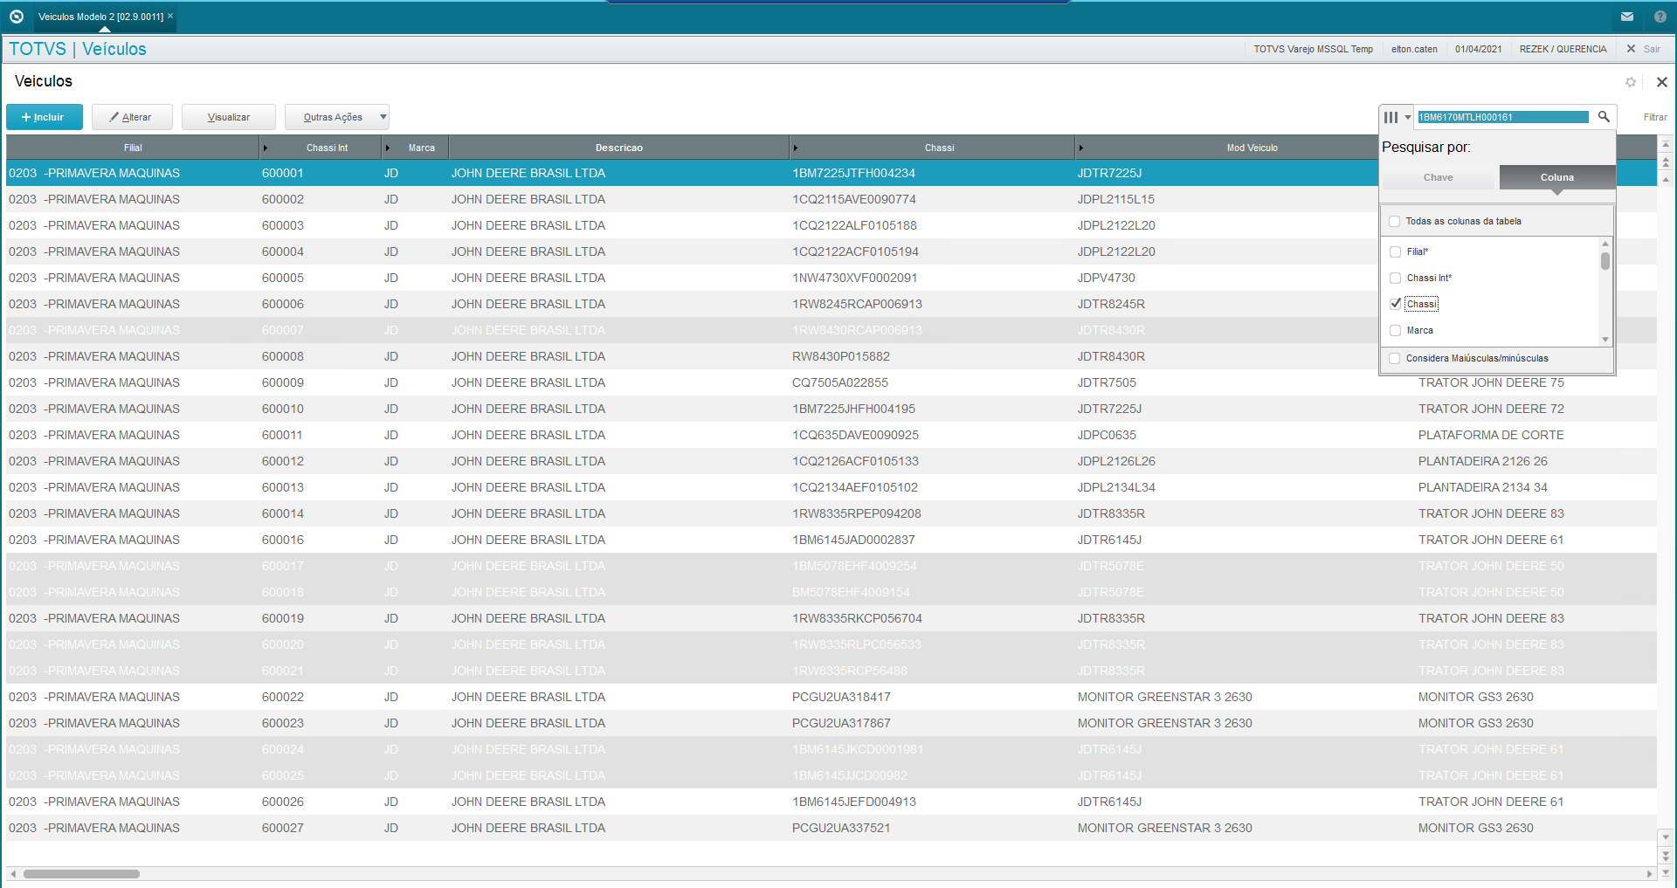This screenshot has width=1677, height=888.
Task: Click arrow marker before Chassi Int header
Action: 266,148
